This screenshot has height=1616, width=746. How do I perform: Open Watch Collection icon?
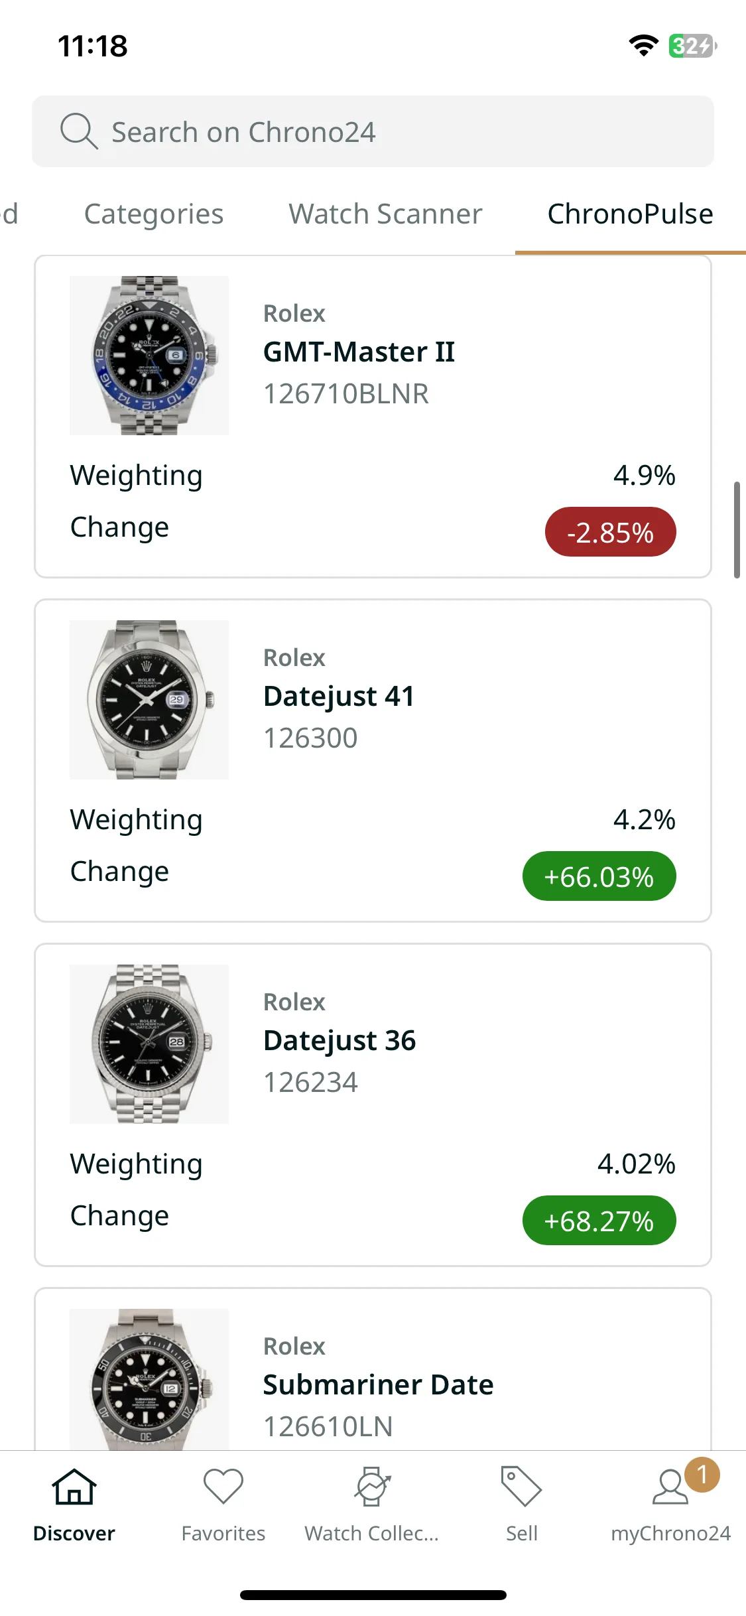click(373, 1486)
